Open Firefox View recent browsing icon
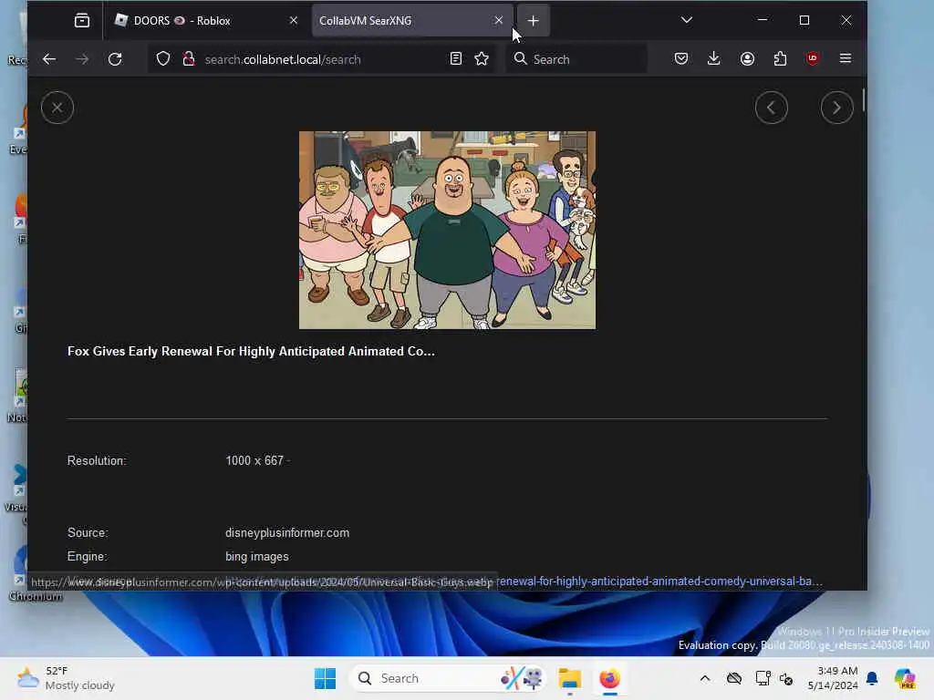The image size is (934, 700). pyautogui.click(x=81, y=21)
